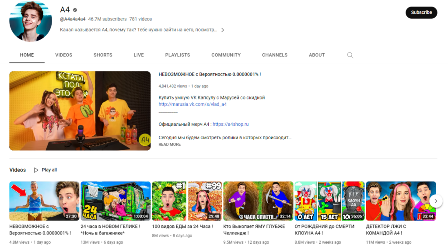
Task: Play the featured video thumbnail
Action: coord(80,111)
